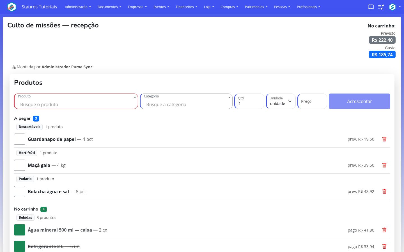Click the pago R$ 53,94 amount

pyautogui.click(x=361, y=247)
